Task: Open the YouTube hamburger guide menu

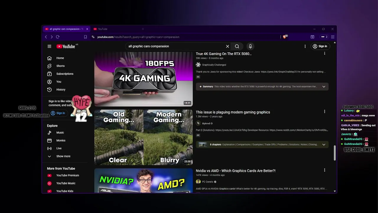Action: pos(49,46)
